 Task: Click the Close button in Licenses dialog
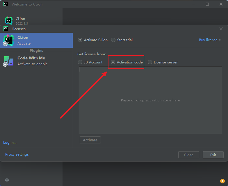click(x=188, y=155)
